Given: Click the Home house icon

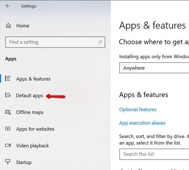Looking at the screenshot, I should coord(8,26).
